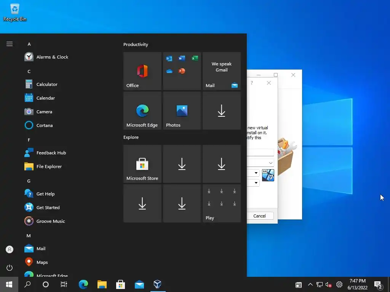The height and width of the screenshot is (292, 390).
Task: Click Word icon in Office tile group
Action: [182, 58]
